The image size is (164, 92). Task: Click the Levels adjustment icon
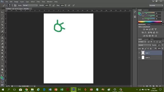point(147,29)
